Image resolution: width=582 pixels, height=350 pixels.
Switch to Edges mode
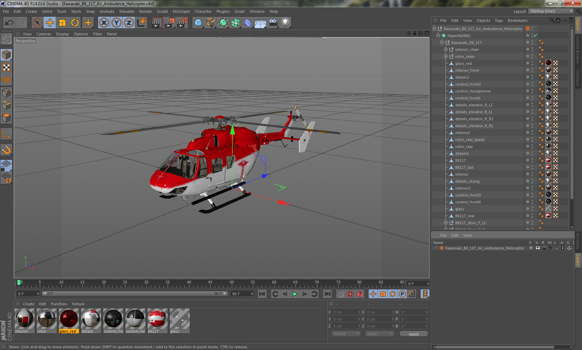(7, 105)
